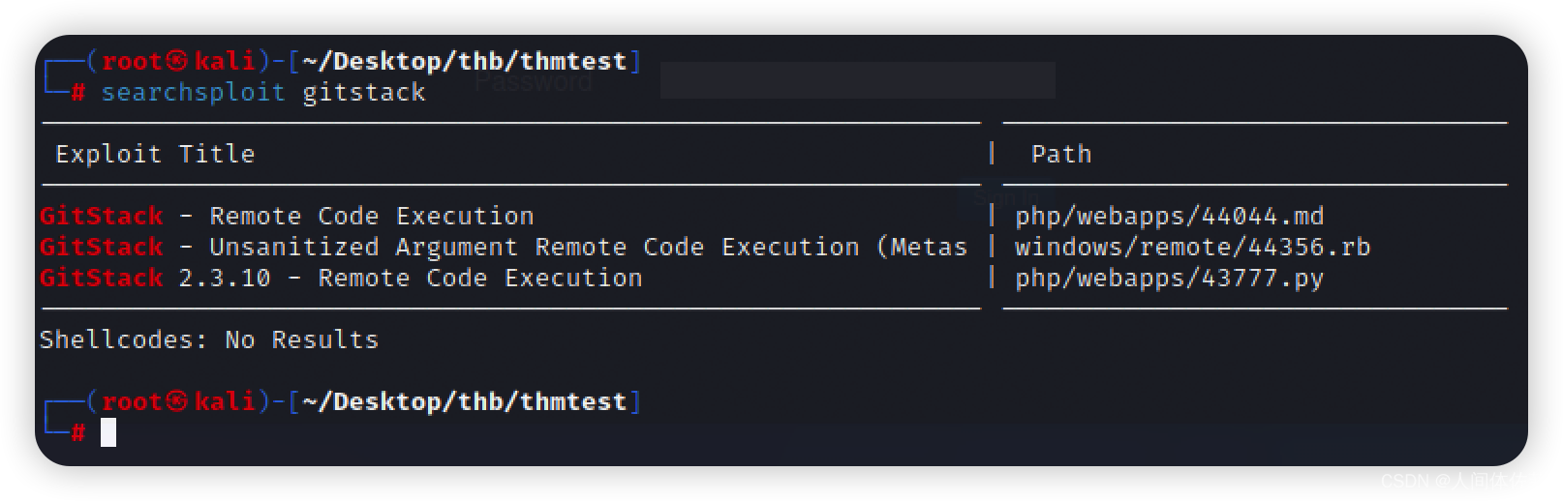The height and width of the screenshot is (501, 1563).
Task: Click the Kali symbol in the bottom prompt
Action: [176, 401]
